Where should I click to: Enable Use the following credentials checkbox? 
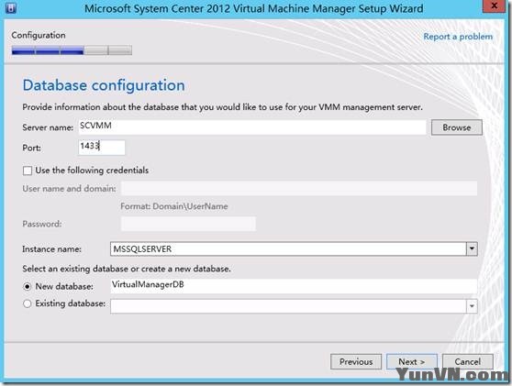click(x=28, y=171)
